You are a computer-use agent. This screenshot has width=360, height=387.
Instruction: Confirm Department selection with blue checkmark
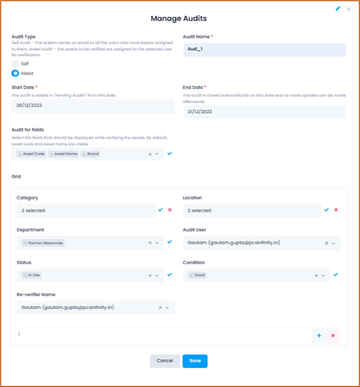tap(170, 242)
